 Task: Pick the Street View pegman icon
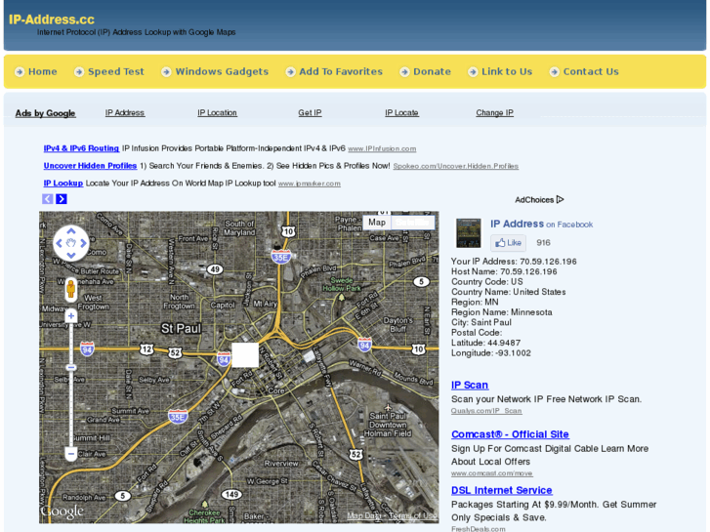coord(70,289)
